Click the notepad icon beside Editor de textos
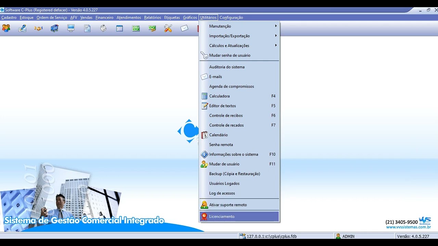Image resolution: width=438 pixels, height=246 pixels. pyautogui.click(x=204, y=106)
